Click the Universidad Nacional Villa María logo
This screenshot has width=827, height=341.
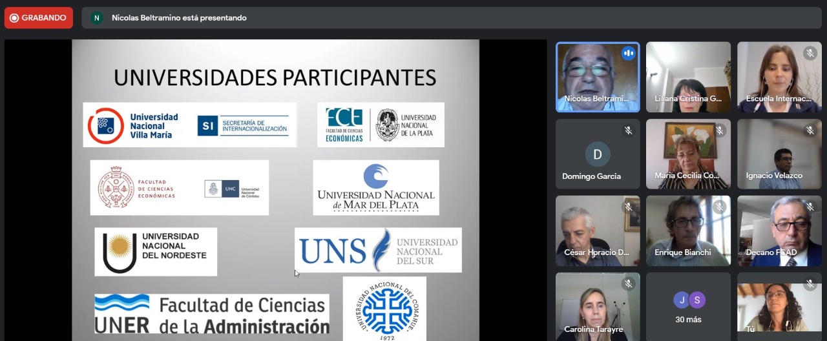[x=134, y=125]
